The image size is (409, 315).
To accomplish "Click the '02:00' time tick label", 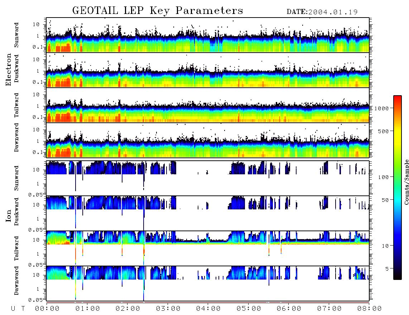I will pos(127,309).
